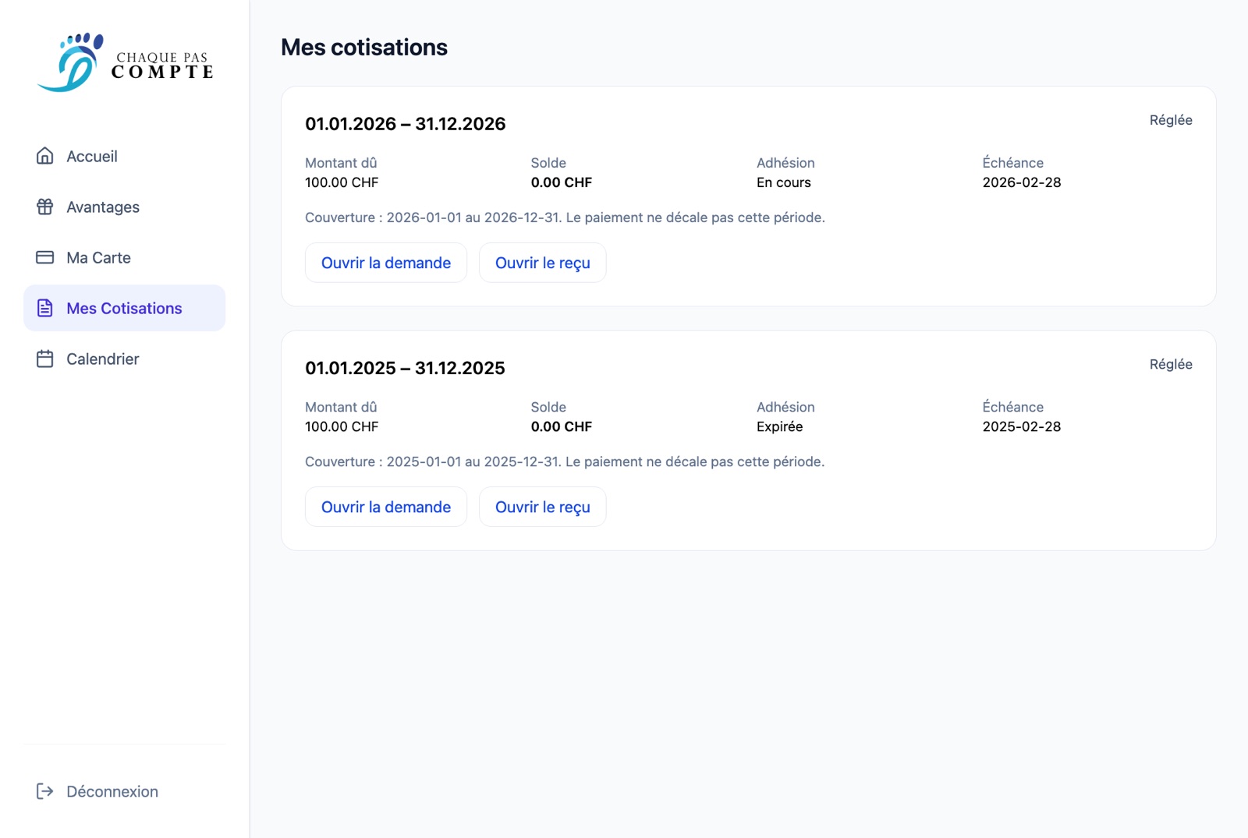Viewport: 1248px width, 838px height.
Task: Click the 01.01.2026 – 31.12.2026 period title
Action: (x=406, y=124)
